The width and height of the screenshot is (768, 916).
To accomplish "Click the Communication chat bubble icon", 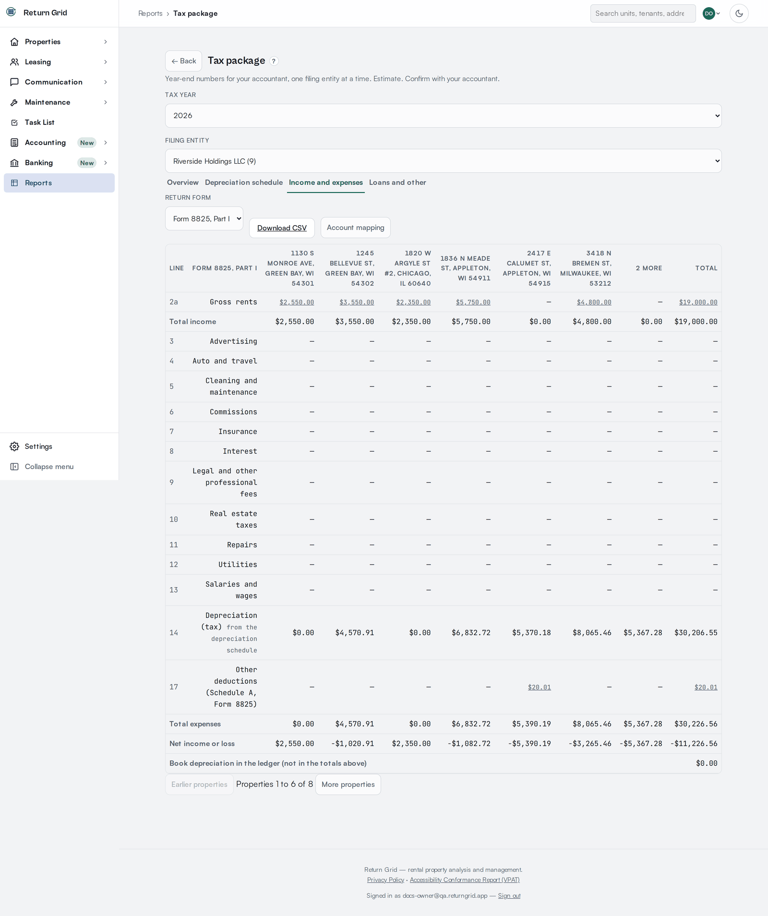I will click(x=14, y=82).
